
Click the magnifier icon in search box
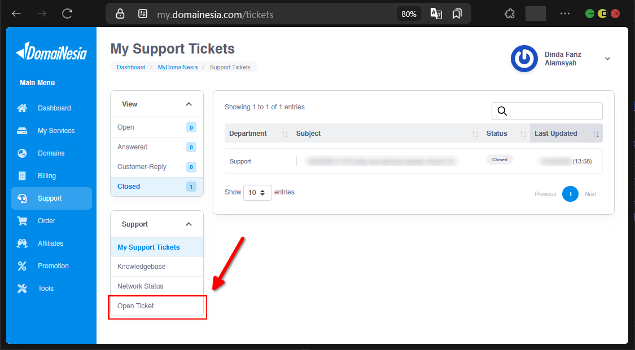tap(502, 111)
